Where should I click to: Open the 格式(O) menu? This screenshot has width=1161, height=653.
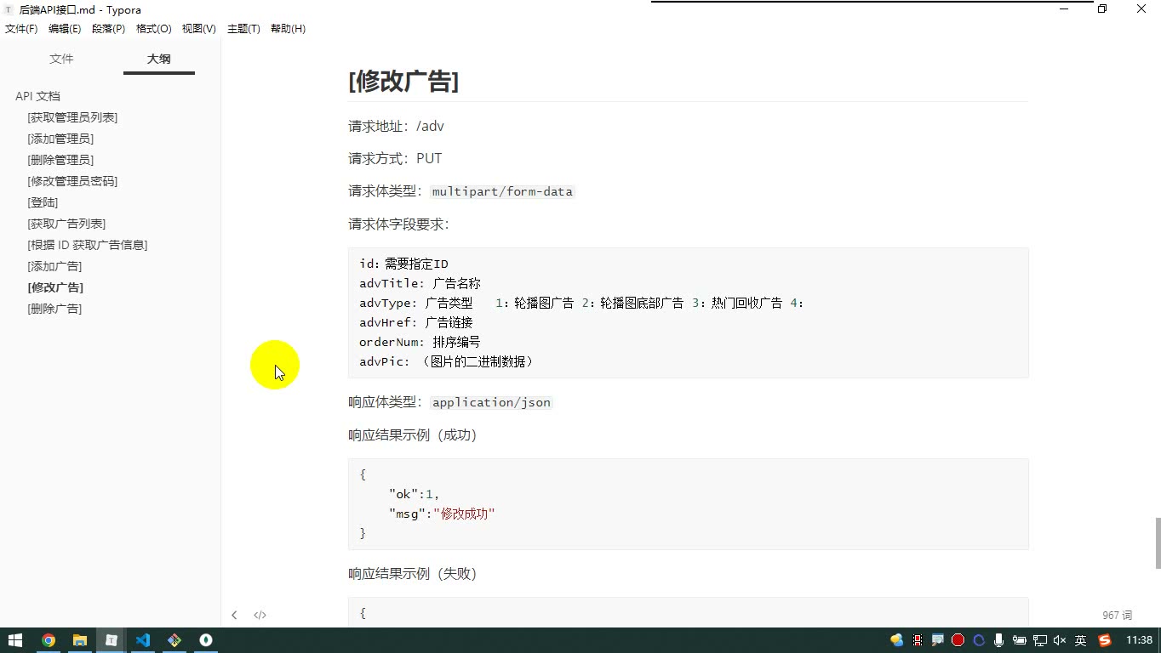pyautogui.click(x=154, y=29)
